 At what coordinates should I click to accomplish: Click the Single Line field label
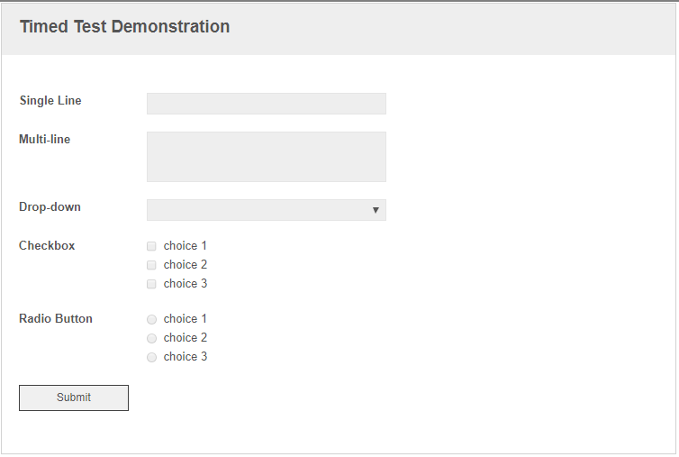click(x=50, y=101)
